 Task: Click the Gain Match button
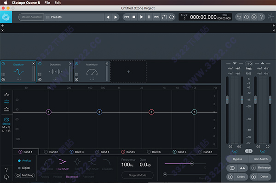[x=260, y=159]
